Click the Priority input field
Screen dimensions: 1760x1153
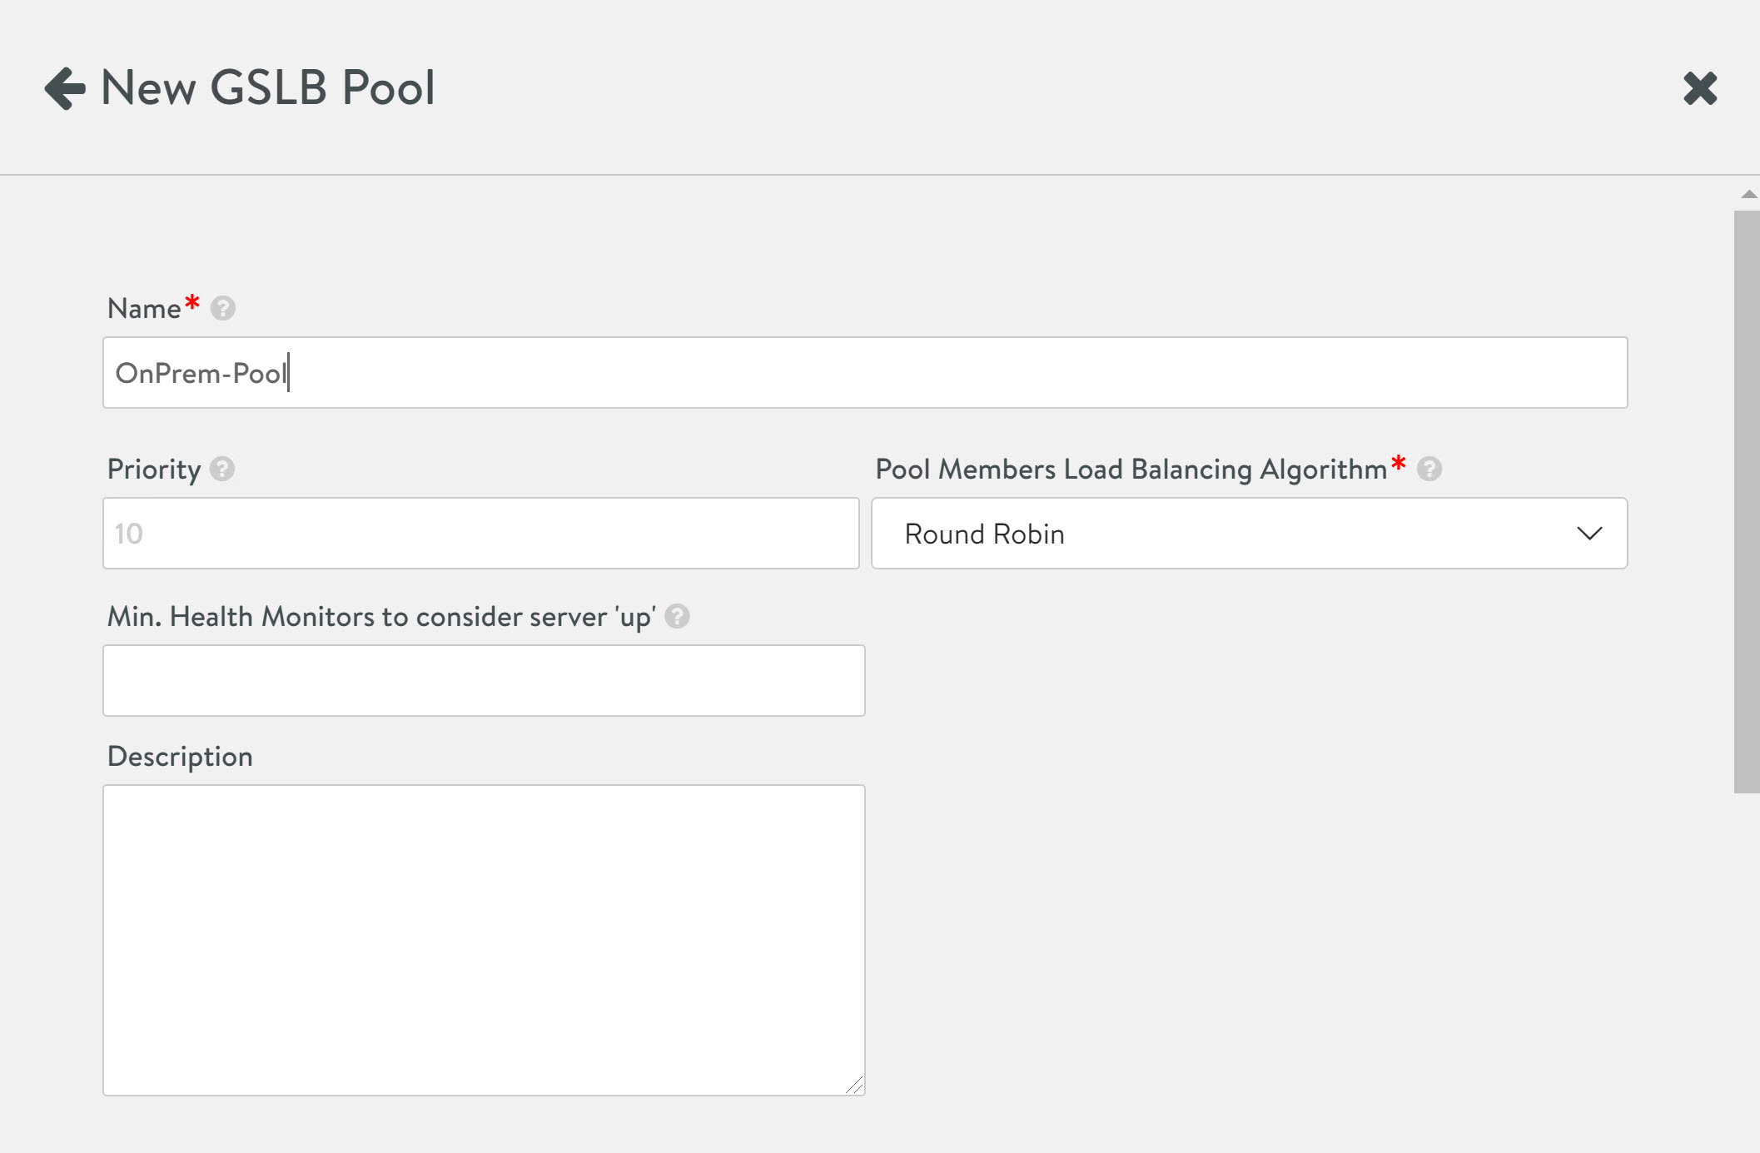tap(480, 534)
